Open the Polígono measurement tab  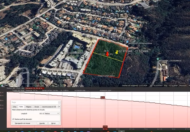(28, 107)
